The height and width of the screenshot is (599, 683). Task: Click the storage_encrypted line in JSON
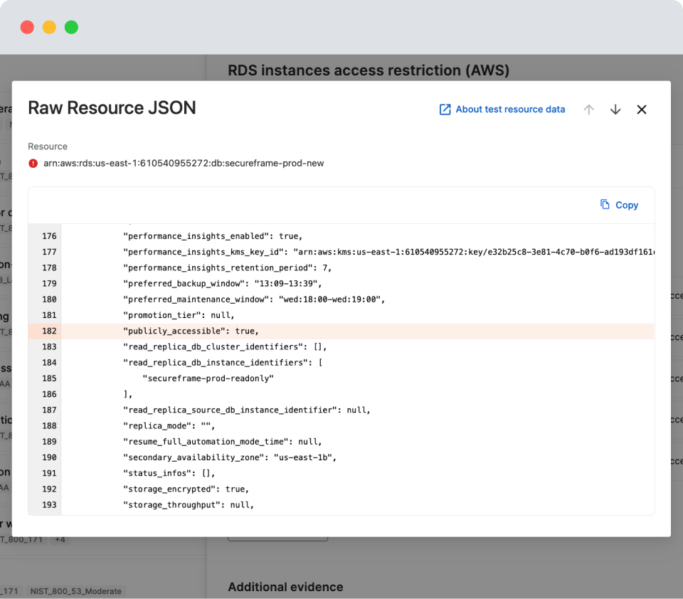point(186,489)
